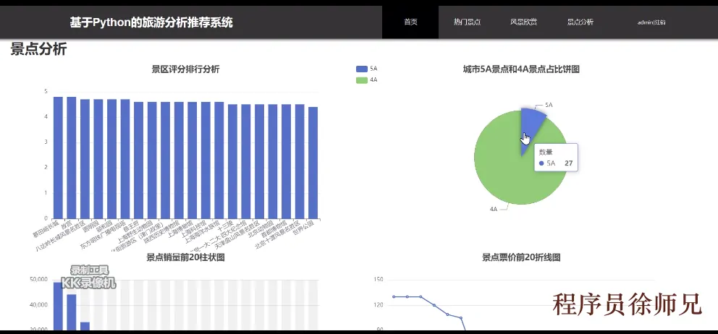Click the 故宫 bar in rating chart
This screenshot has height=334, width=718.
[x=72, y=158]
